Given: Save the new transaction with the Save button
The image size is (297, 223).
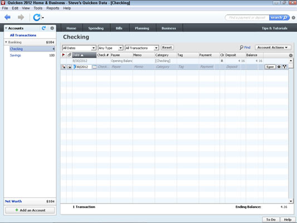Looking at the screenshot, I should pyautogui.click(x=270, y=67).
